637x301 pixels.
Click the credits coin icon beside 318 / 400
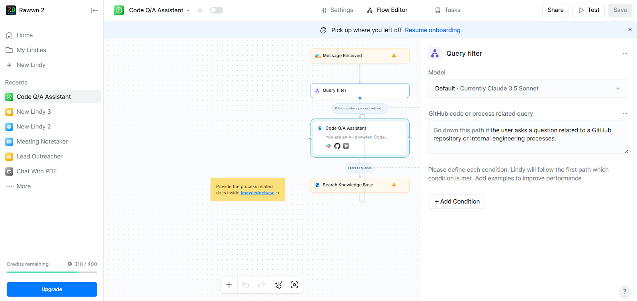point(70,264)
